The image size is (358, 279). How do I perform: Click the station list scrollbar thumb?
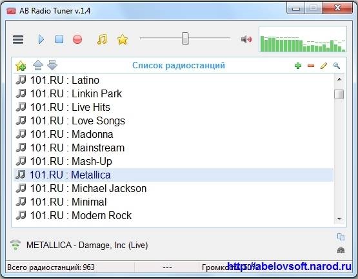click(x=339, y=94)
